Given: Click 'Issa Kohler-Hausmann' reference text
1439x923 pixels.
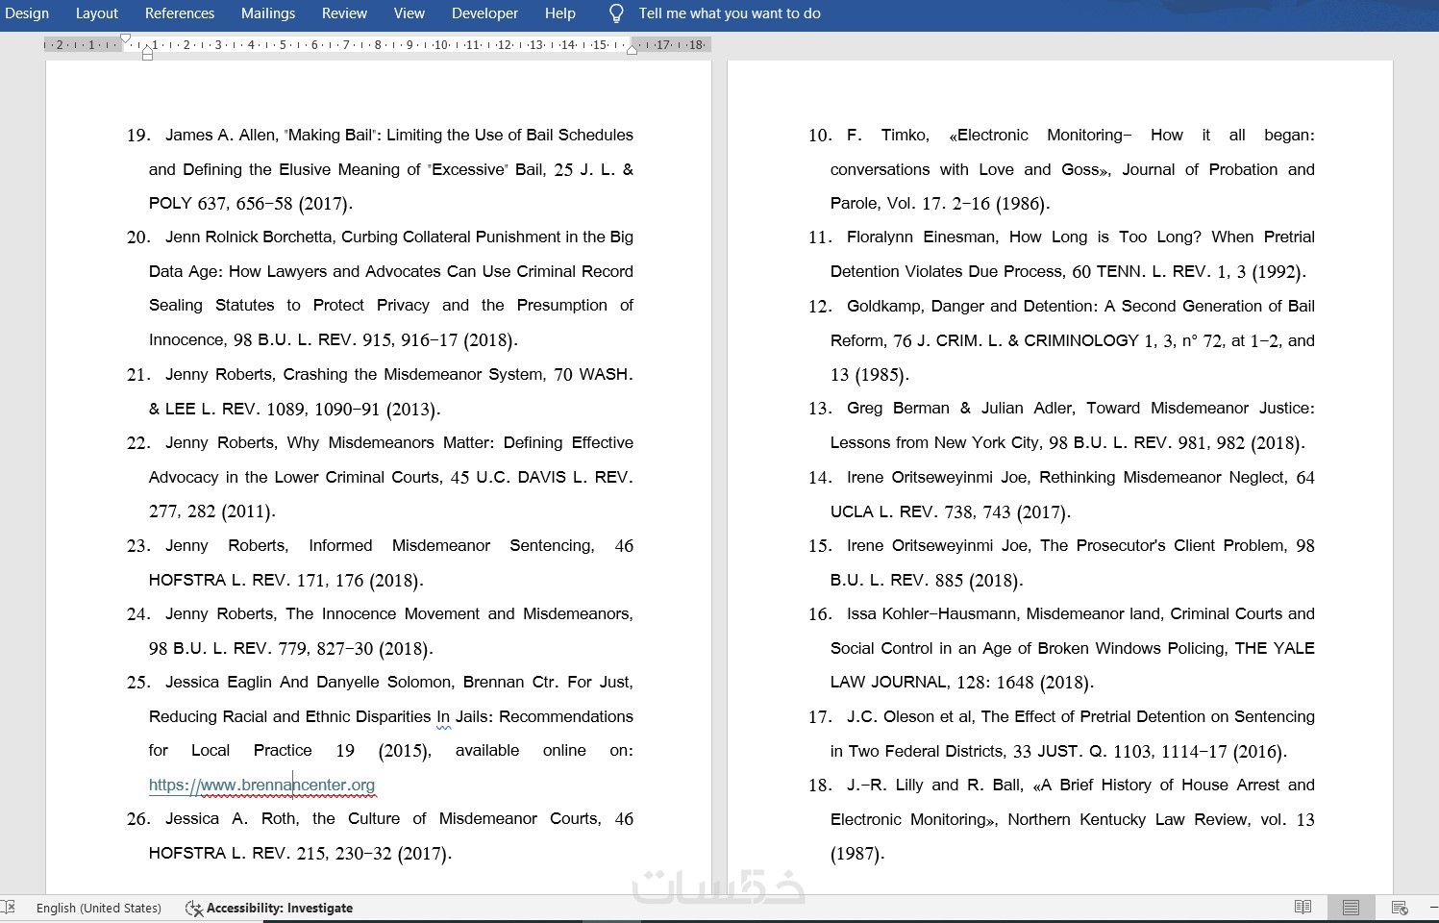Looking at the screenshot, I should click(931, 613).
